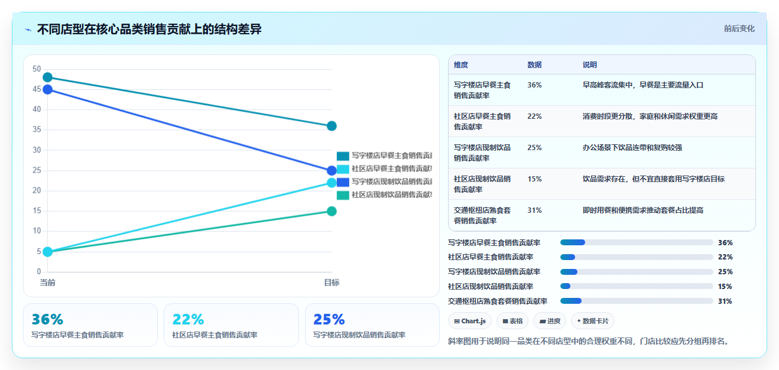The height and width of the screenshot is (370, 779).
Task: Click the 社区店现制饮品销售贡献率 progress bar
Action: pos(637,287)
